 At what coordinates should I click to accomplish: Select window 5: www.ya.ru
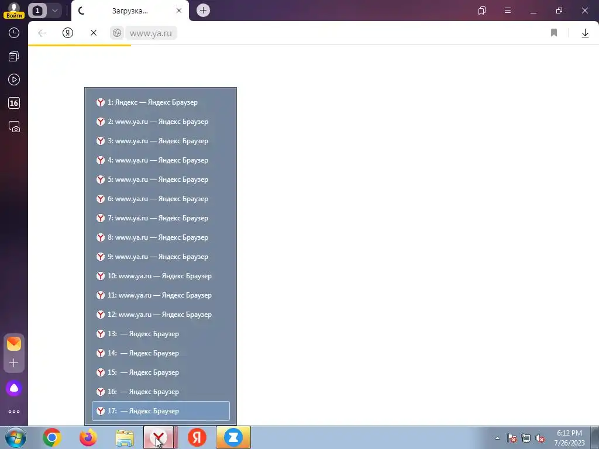(x=161, y=179)
